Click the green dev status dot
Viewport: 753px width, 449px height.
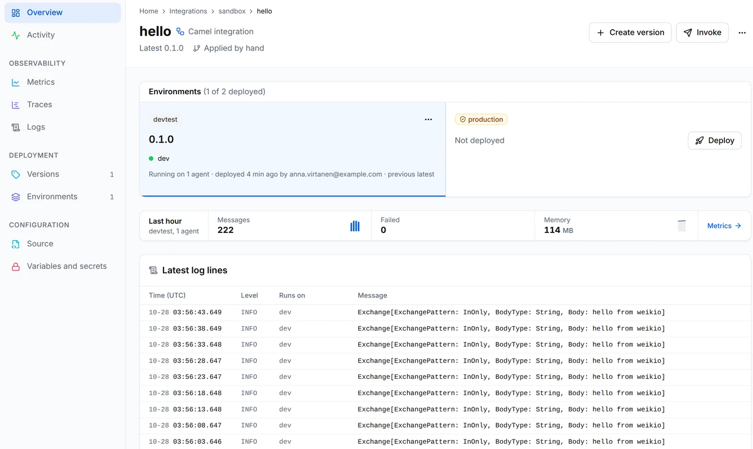click(151, 159)
